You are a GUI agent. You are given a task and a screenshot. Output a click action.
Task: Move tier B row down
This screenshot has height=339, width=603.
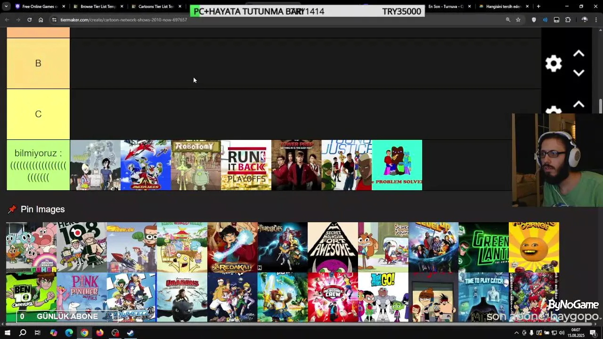[x=579, y=73]
